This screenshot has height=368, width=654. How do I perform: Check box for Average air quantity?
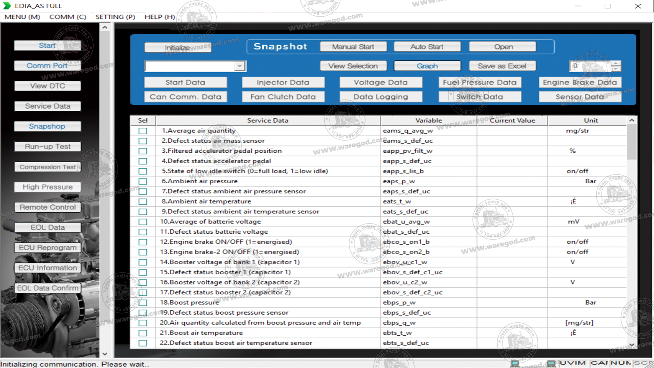click(143, 131)
